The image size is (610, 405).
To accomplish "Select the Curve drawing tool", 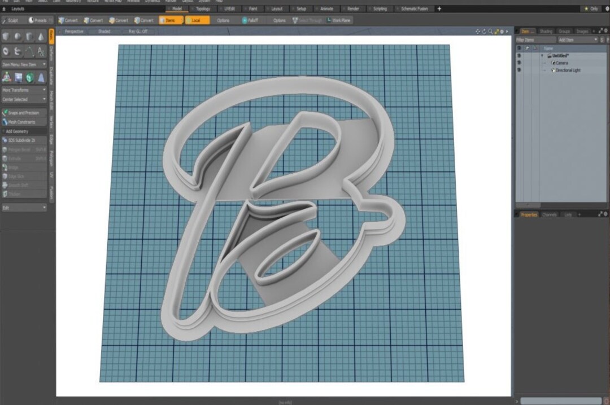I will [29, 51].
